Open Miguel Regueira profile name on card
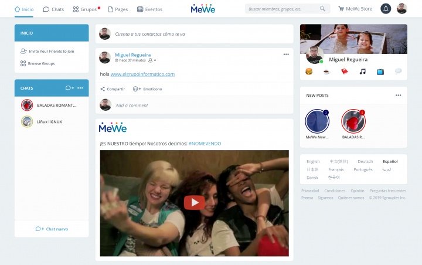422x265 pixels. pyautogui.click(x=348, y=60)
